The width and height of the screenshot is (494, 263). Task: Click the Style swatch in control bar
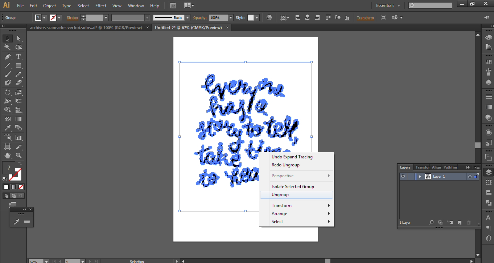click(251, 17)
